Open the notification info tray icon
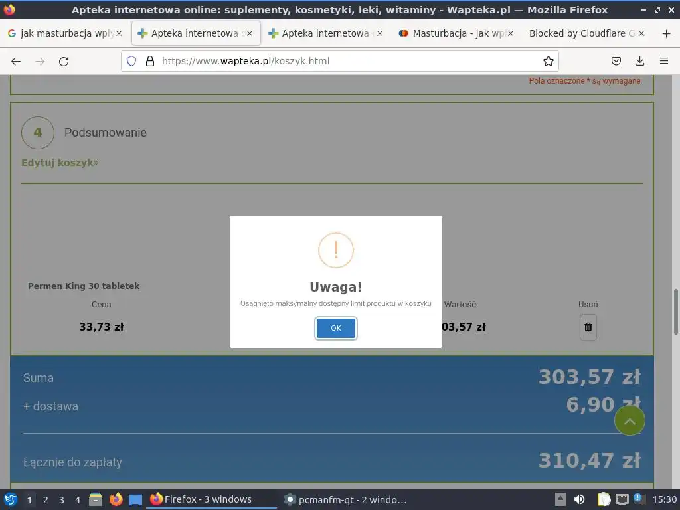The image size is (680, 510). (x=639, y=499)
